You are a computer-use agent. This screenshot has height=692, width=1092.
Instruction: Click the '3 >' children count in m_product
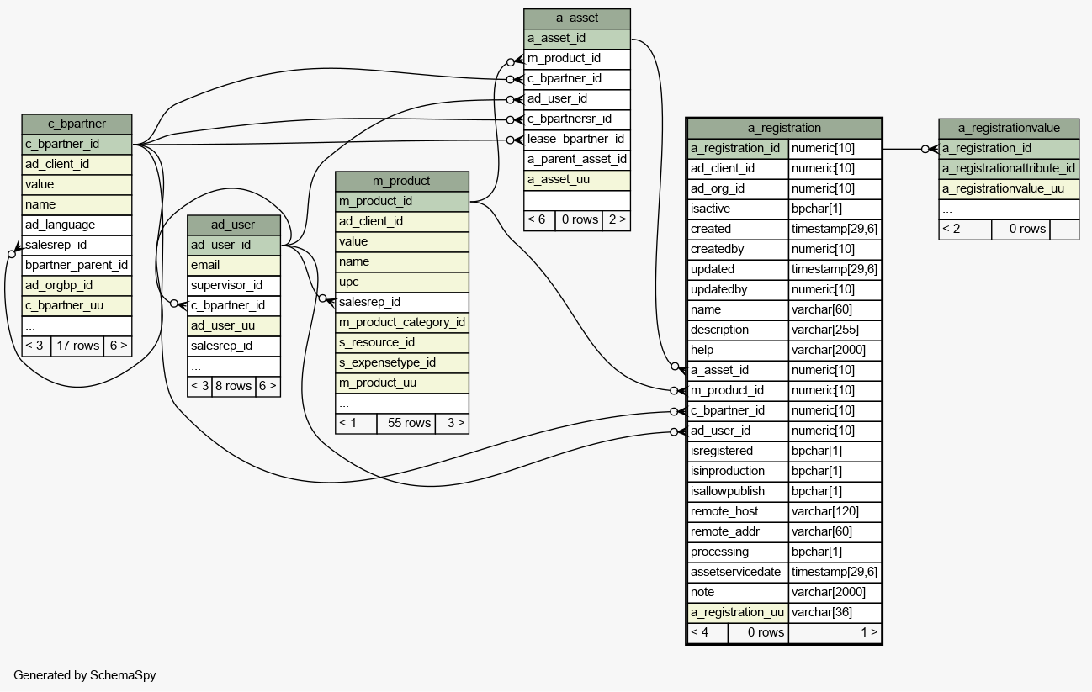coord(452,423)
